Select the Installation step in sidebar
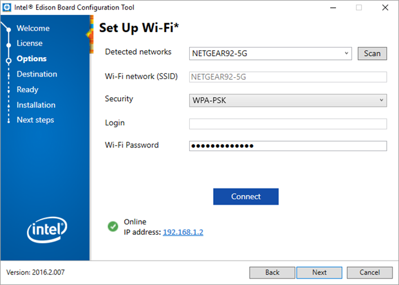 [x=36, y=105]
